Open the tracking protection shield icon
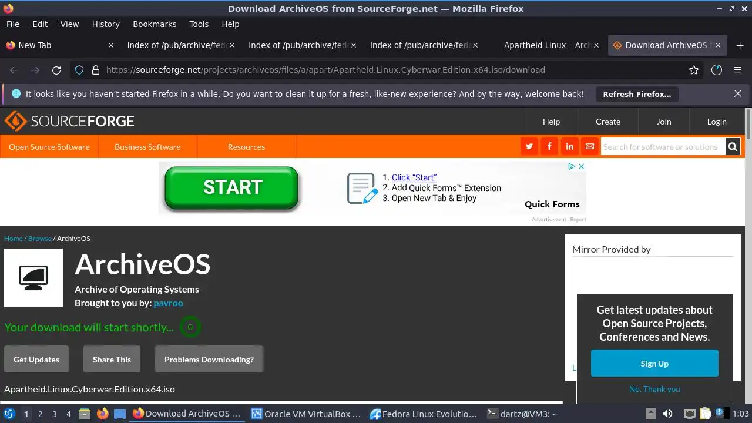The width and height of the screenshot is (752, 423). [79, 70]
